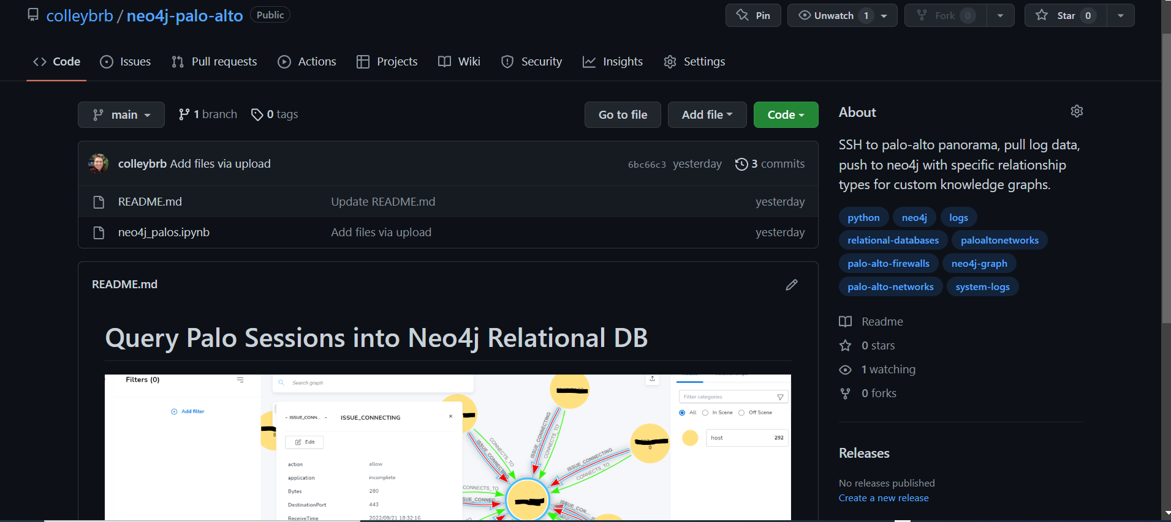This screenshot has height=522, width=1171.
Task: Select the python topic tag
Action: pyautogui.click(x=863, y=217)
